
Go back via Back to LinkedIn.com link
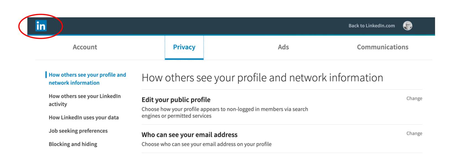pos(372,26)
